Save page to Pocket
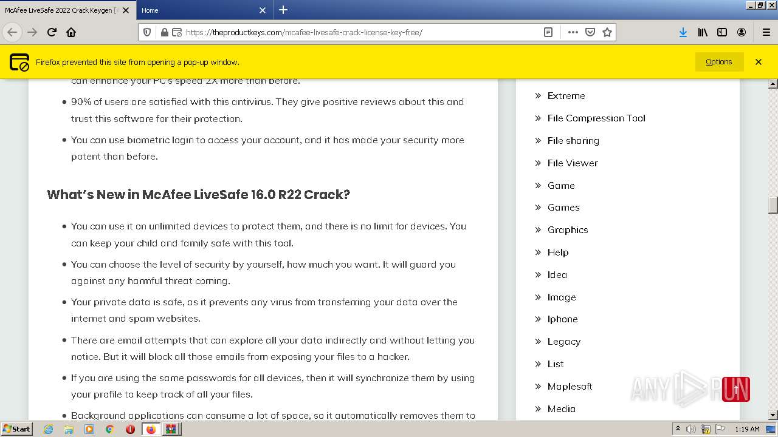This screenshot has width=778, height=437. coord(590,32)
